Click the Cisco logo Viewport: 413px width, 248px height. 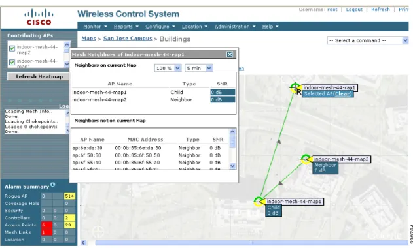coord(39,18)
